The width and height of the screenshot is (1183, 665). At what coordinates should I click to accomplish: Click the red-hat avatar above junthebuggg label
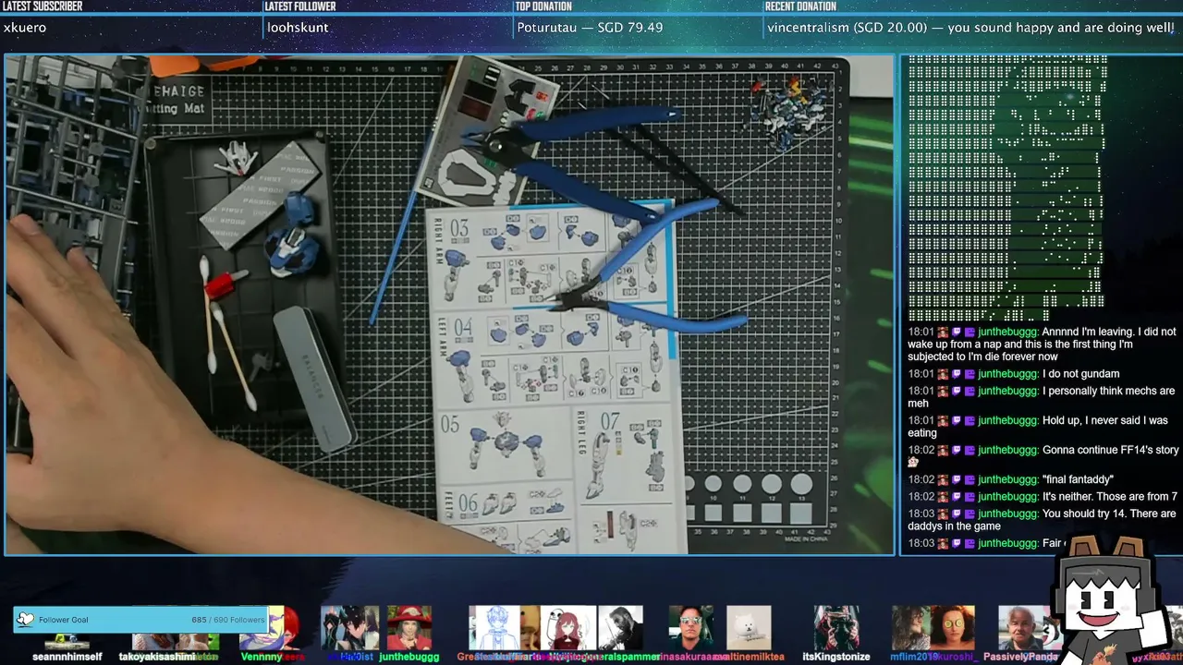pos(409,628)
